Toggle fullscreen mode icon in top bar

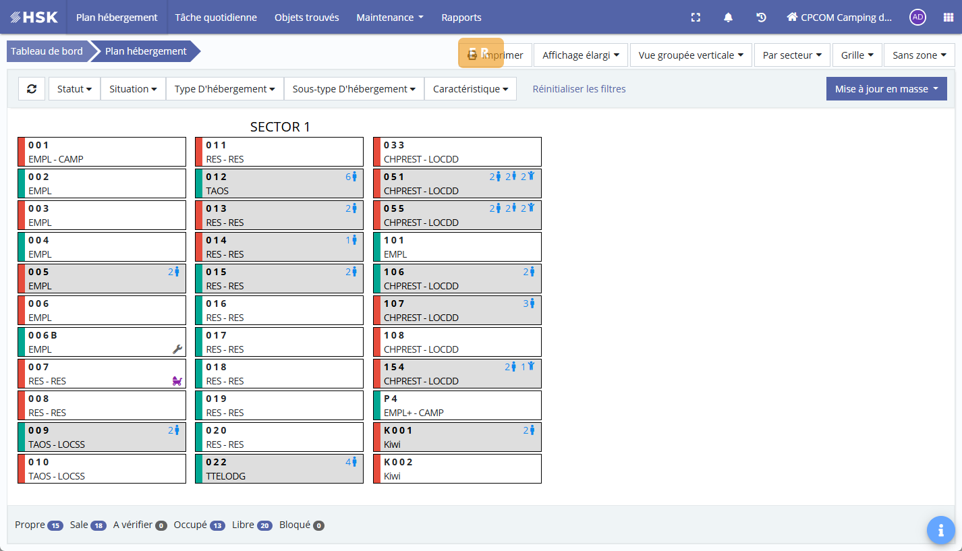tap(696, 18)
